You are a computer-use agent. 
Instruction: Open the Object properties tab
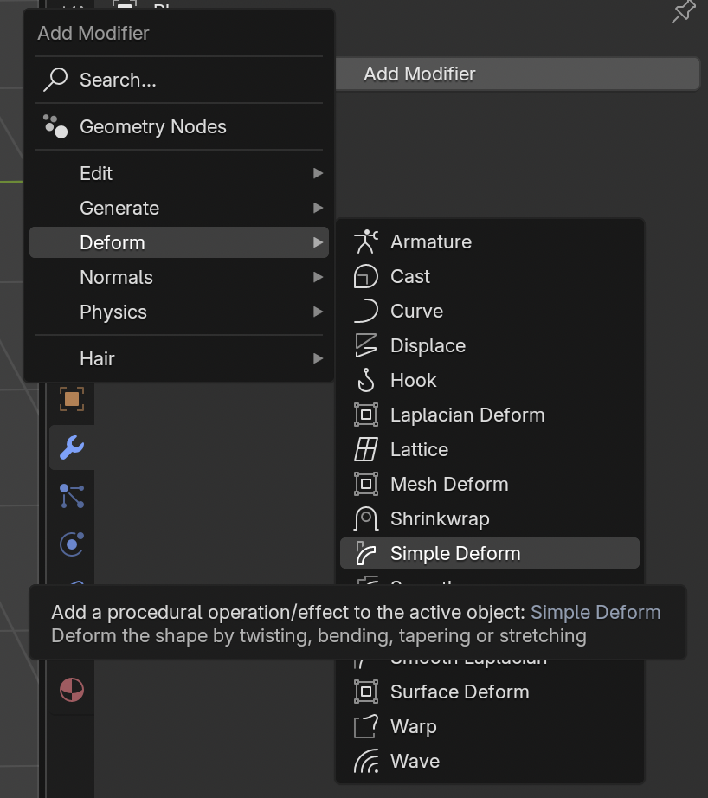coord(72,399)
